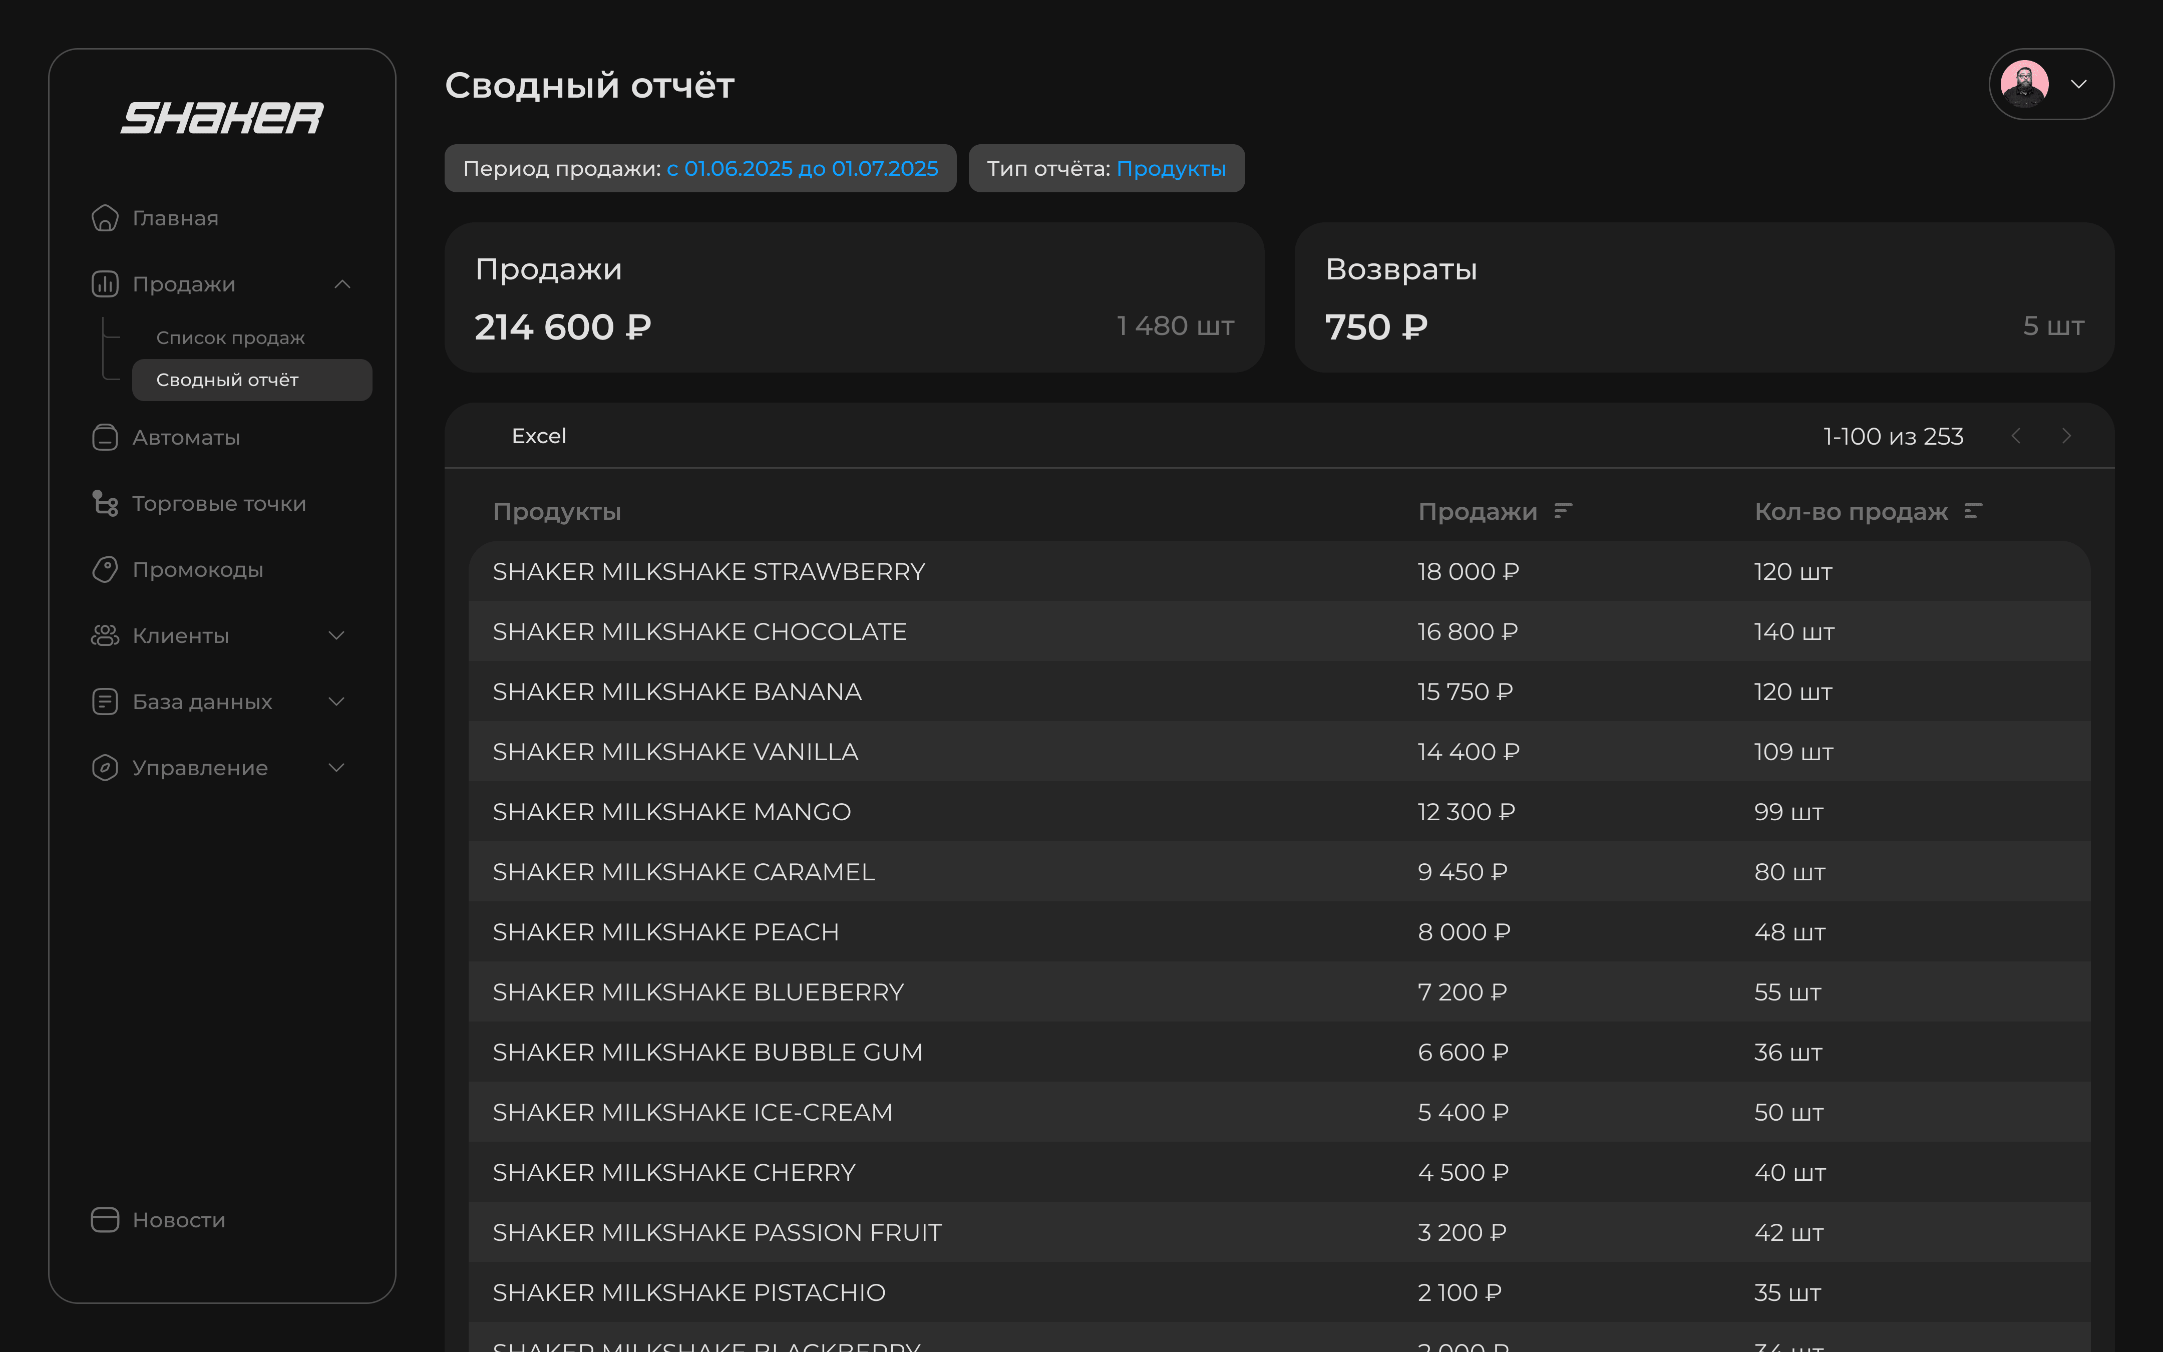The image size is (2163, 1352).
Task: Expand the Управление menu section
Action: pyautogui.click(x=336, y=768)
